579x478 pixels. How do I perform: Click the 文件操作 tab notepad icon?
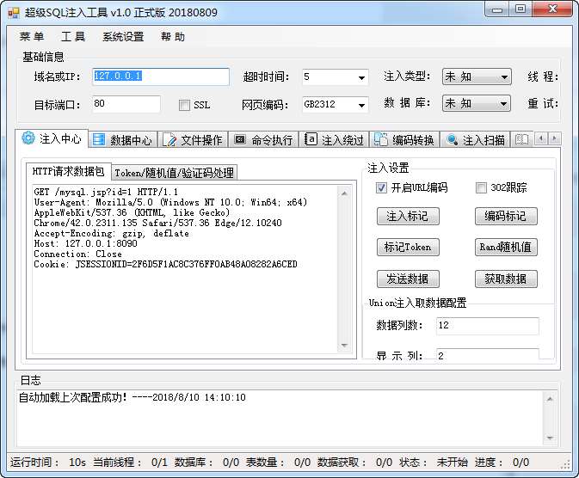(x=169, y=140)
